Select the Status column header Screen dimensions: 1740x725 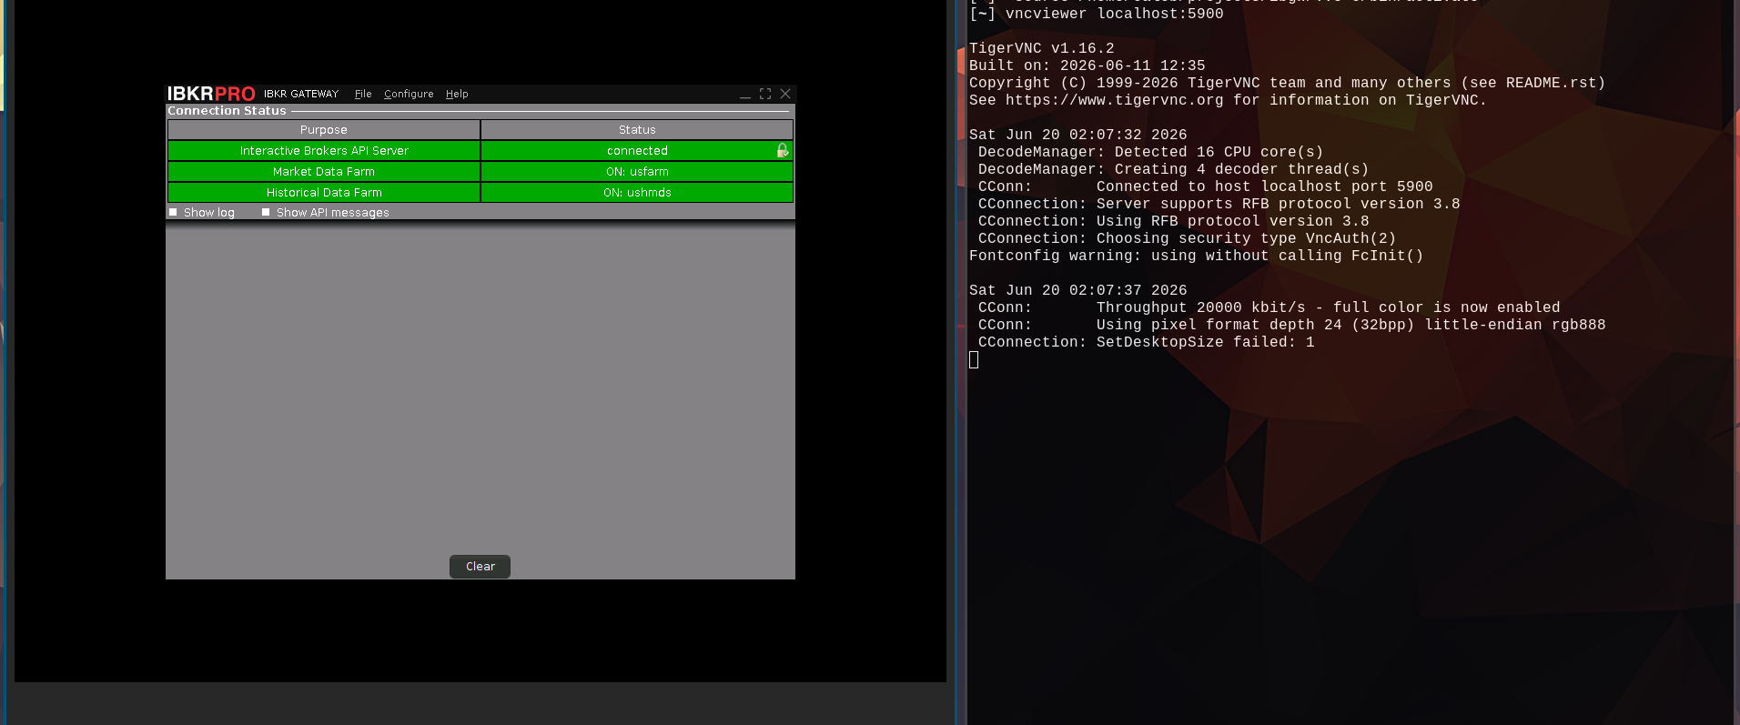pos(637,130)
